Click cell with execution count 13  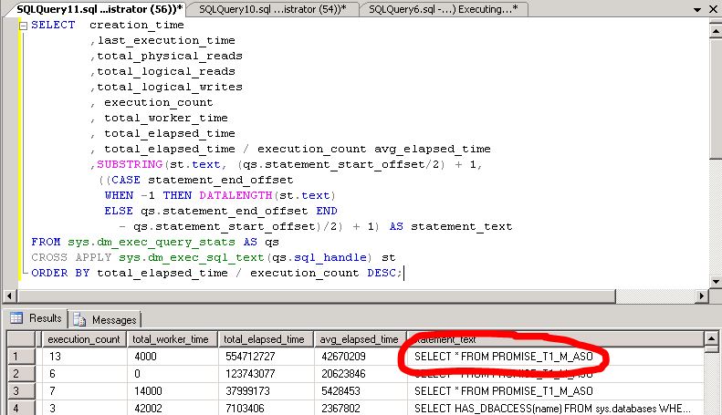tap(85, 356)
